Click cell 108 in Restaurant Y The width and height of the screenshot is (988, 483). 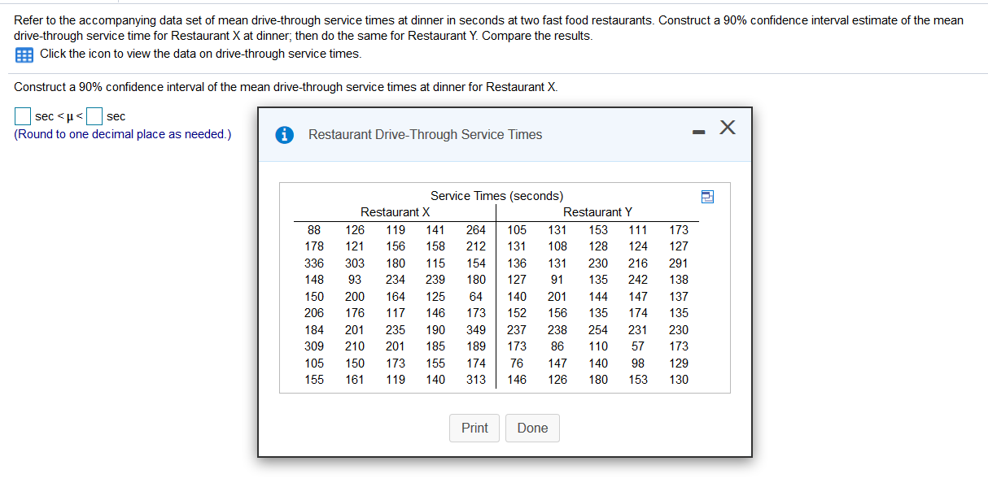(557, 246)
